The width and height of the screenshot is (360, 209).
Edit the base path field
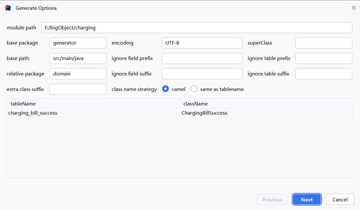pos(78,58)
